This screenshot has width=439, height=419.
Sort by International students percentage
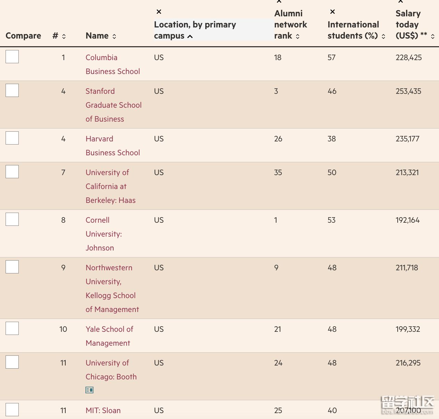[383, 36]
